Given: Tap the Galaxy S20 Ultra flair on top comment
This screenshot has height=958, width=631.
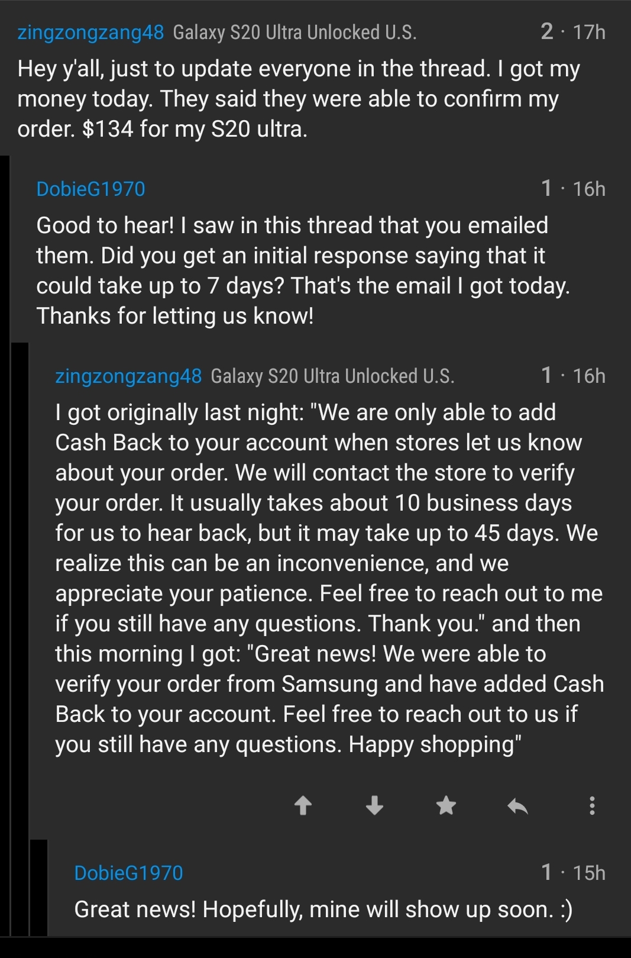Looking at the screenshot, I should [x=295, y=32].
